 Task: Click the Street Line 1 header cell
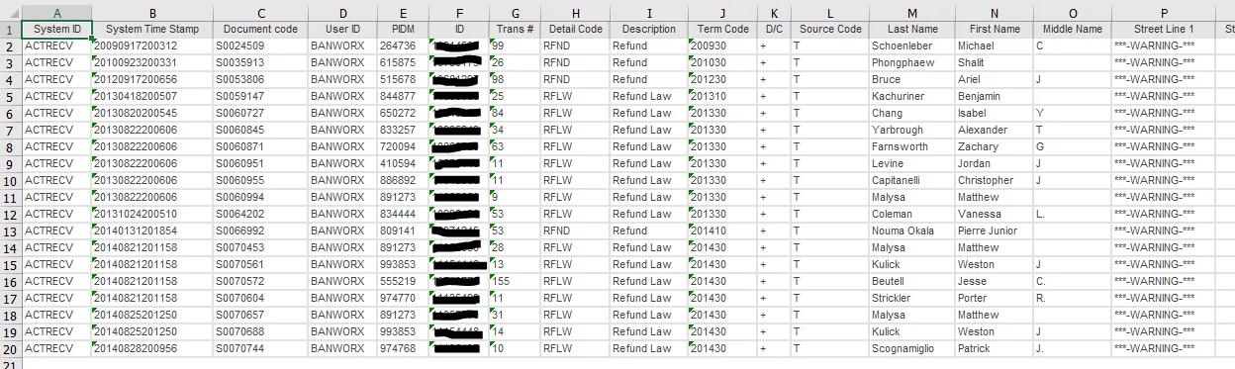point(1164,30)
